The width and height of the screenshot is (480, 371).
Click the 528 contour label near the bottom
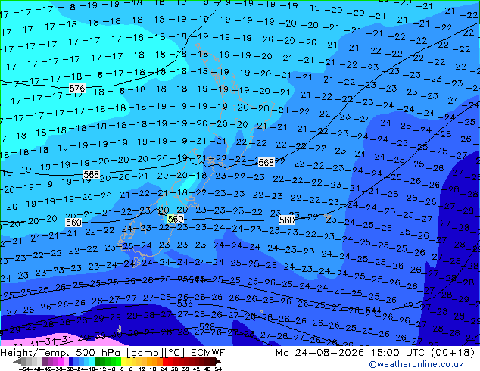point(207,326)
